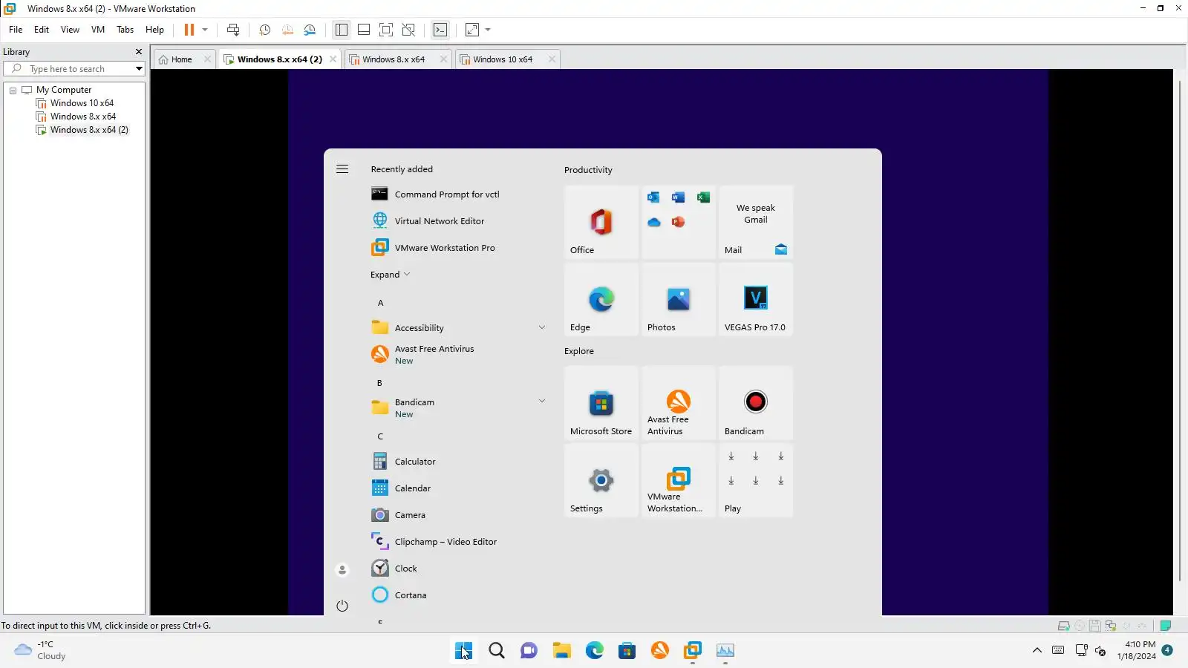Open the View menu

pos(70,30)
